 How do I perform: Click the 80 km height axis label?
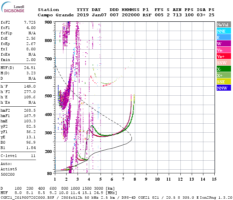tap(49, 174)
